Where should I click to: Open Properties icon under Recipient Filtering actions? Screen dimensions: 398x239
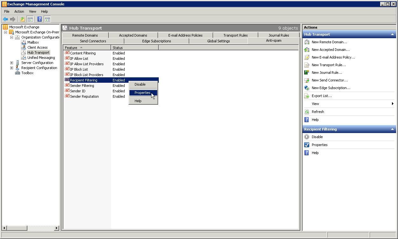[x=306, y=145]
